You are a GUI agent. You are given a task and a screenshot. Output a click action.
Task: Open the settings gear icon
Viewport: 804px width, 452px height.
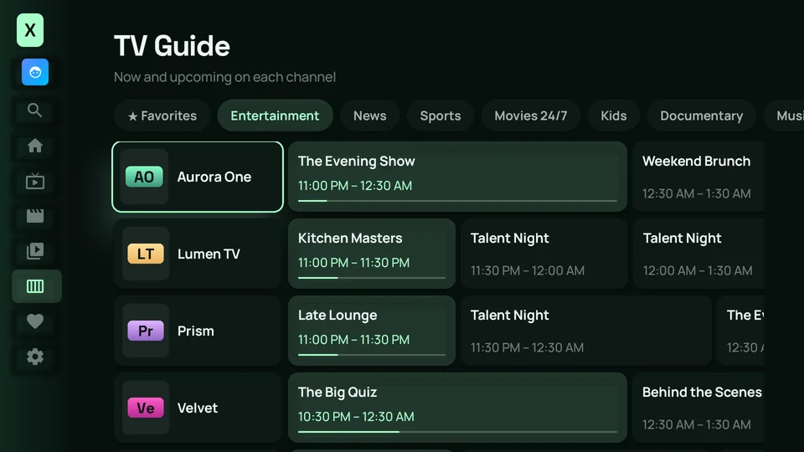click(x=35, y=357)
